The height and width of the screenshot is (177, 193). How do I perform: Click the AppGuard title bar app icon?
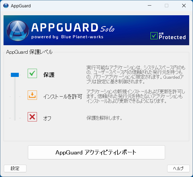click(x=6, y=6)
